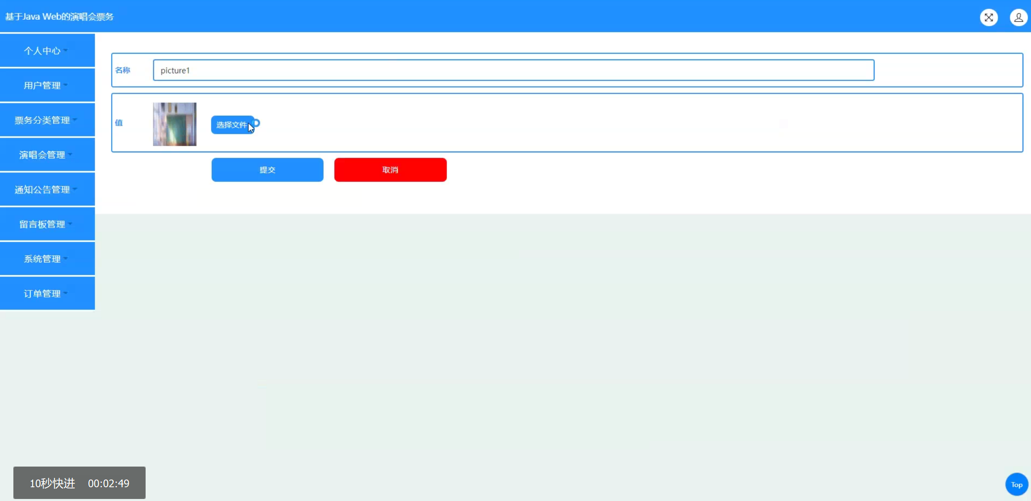Click the fullscreen toggle icon in header

click(x=988, y=17)
